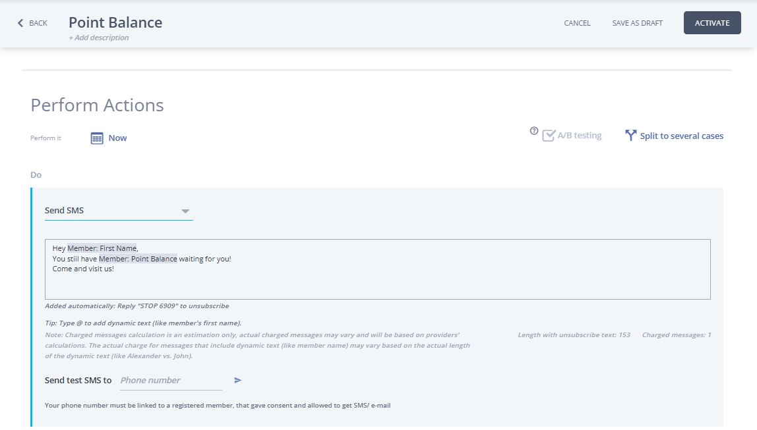Viewport: 757px width, 430px height.
Task: Select the Member: Point Balance dynamic tag
Action: [x=138, y=259]
